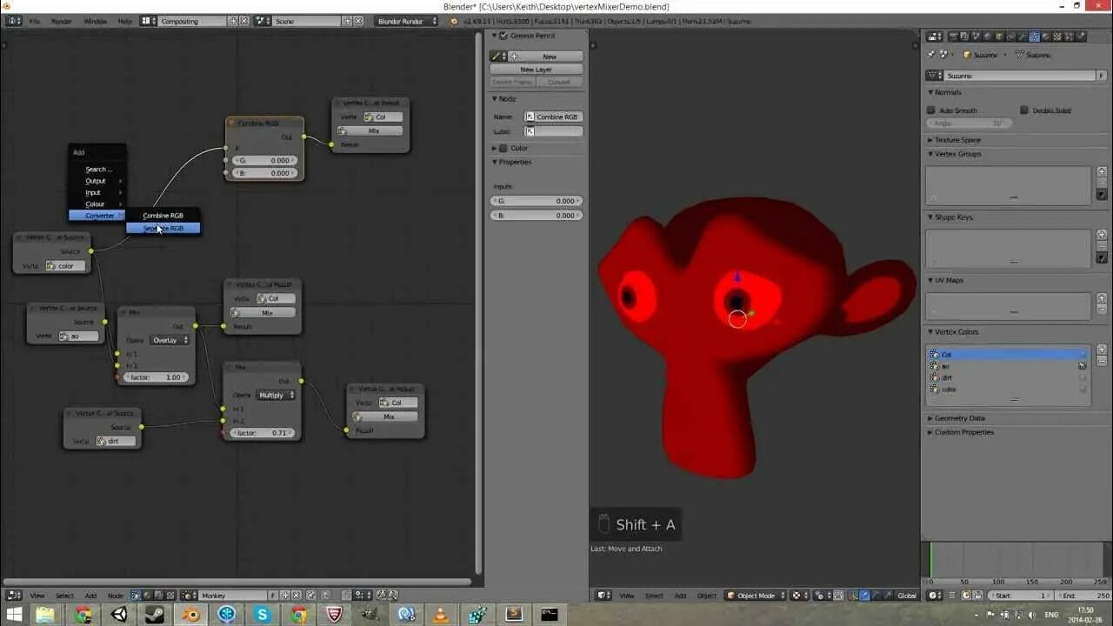
Task: Open Skype from the Windows taskbar
Action: (263, 615)
